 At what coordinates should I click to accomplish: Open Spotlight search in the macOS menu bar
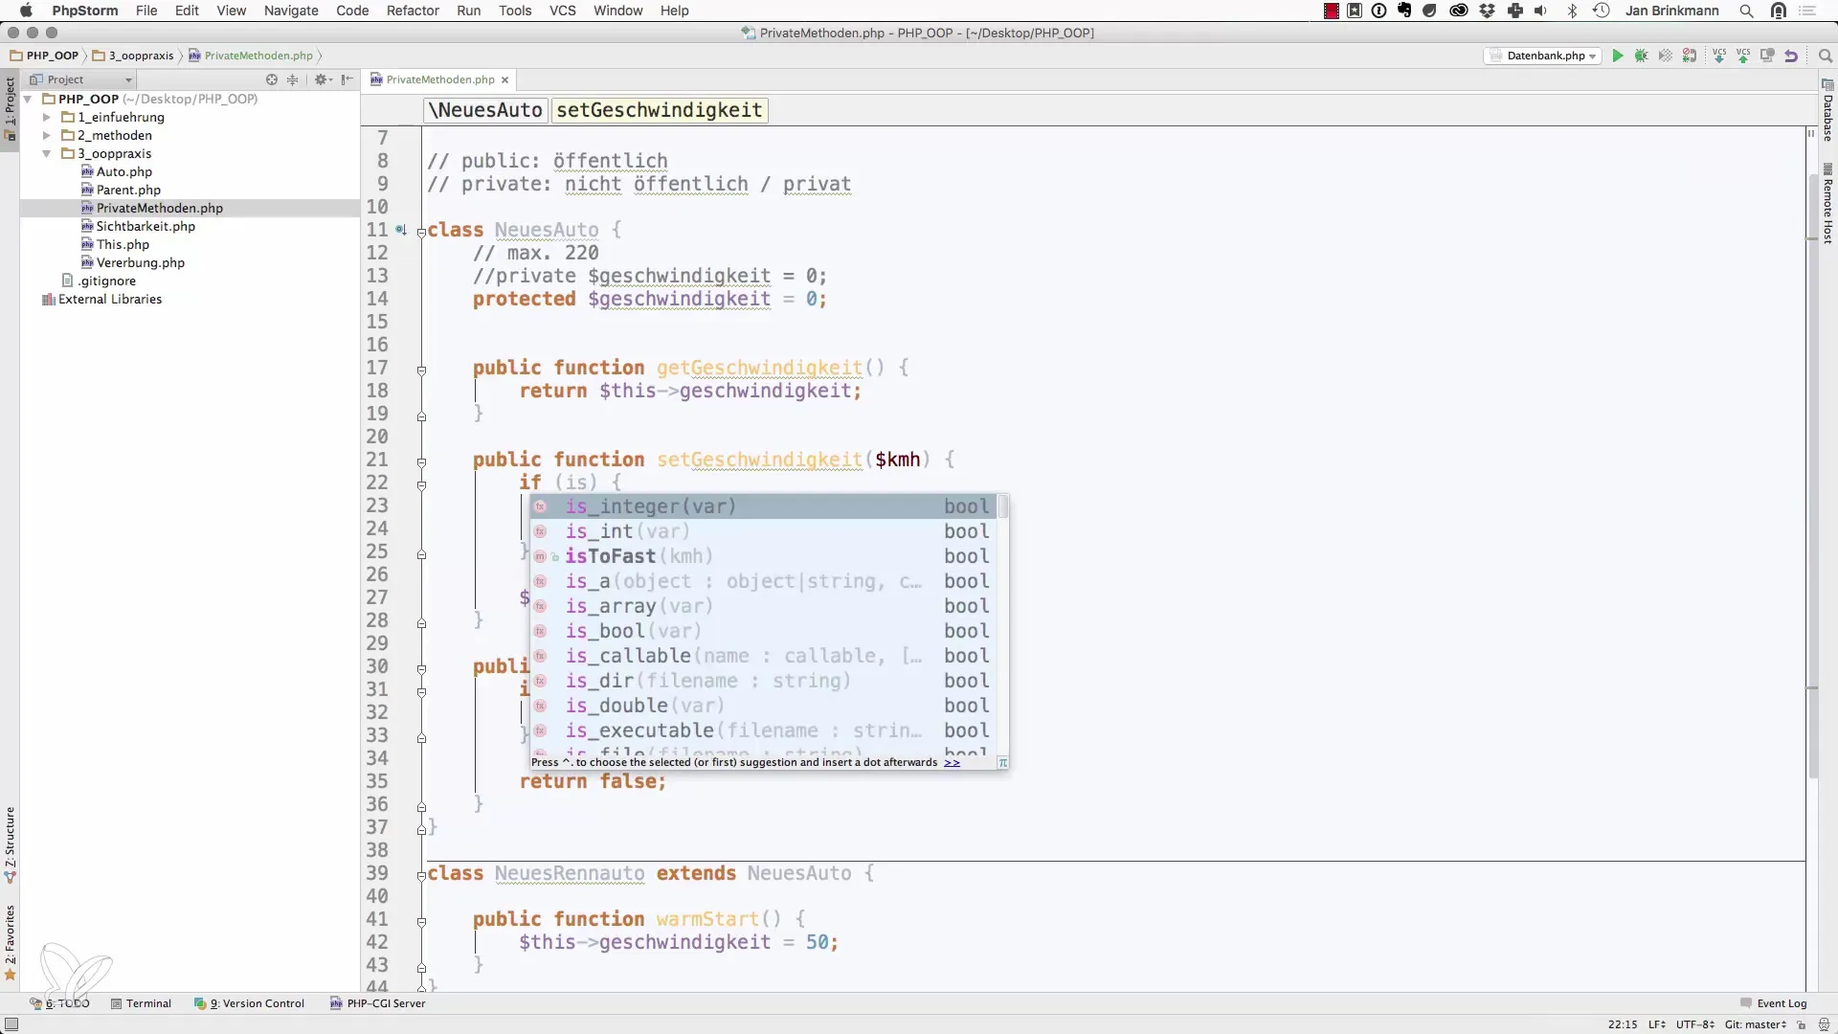1747,11
